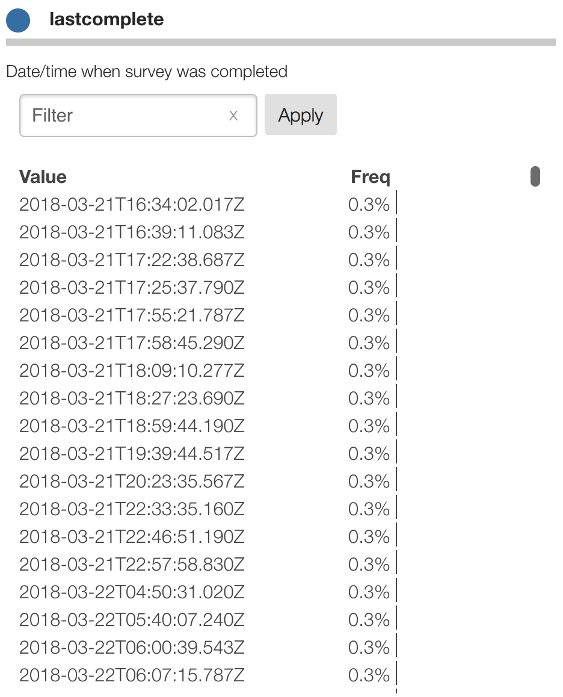Select row 2018-03-22T06:00:39.543Z
The height and width of the screenshot is (697, 563).
pos(132,648)
